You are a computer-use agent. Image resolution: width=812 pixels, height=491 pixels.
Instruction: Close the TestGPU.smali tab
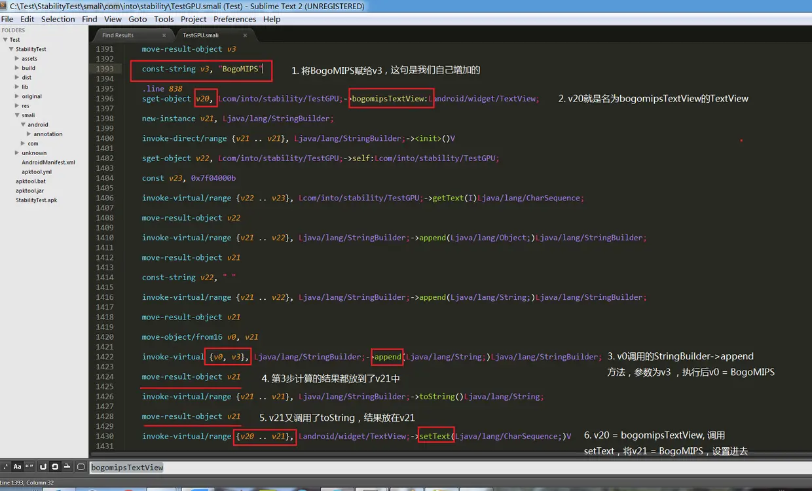click(246, 35)
